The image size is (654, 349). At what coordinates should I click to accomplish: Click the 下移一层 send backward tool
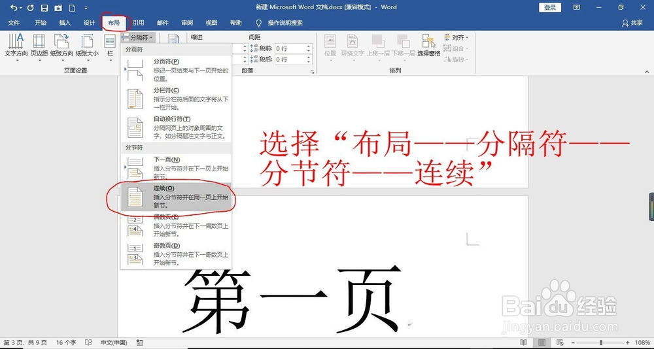point(404,48)
